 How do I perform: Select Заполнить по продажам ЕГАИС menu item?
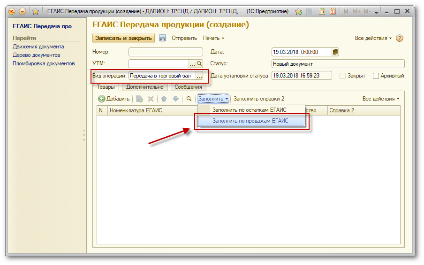(x=250, y=121)
